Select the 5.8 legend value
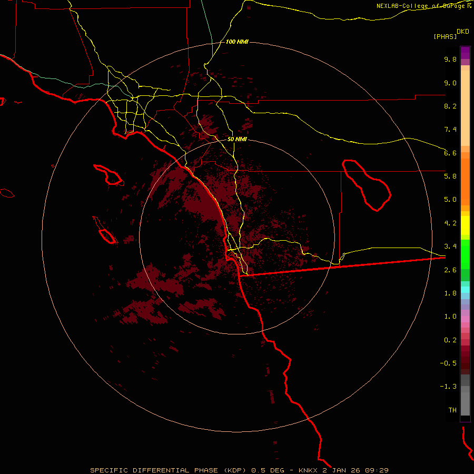The width and height of the screenshot is (474, 474). pos(450,176)
